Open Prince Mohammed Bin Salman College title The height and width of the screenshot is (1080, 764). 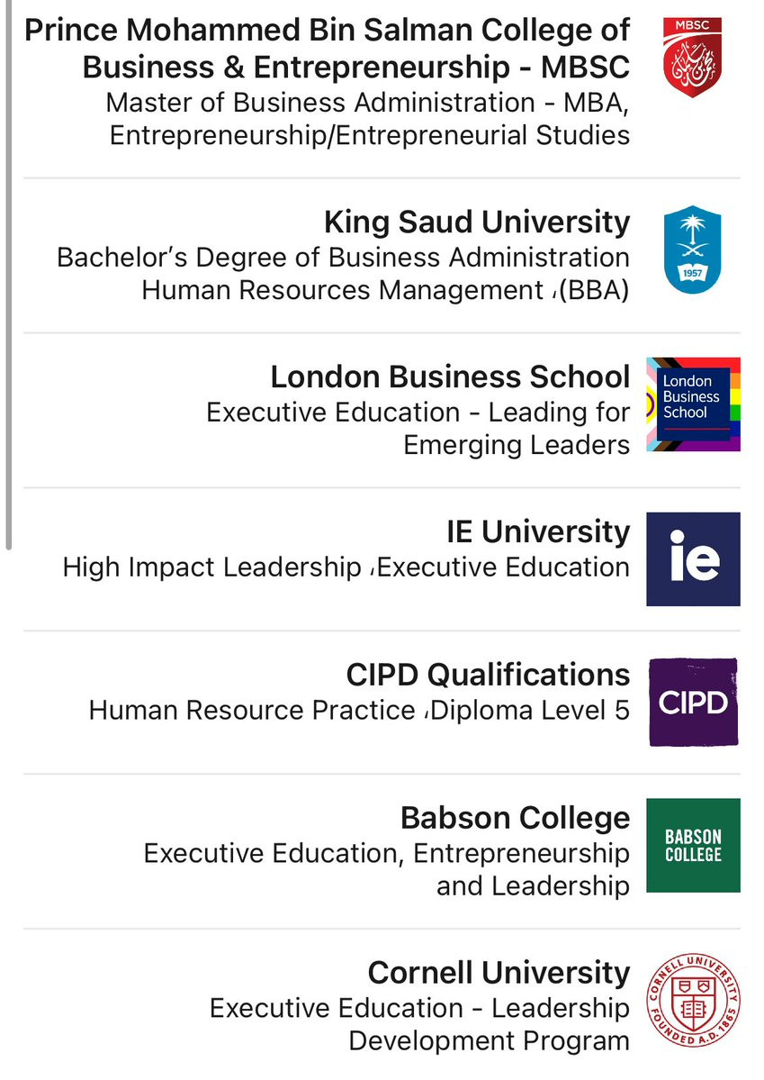tap(327, 49)
